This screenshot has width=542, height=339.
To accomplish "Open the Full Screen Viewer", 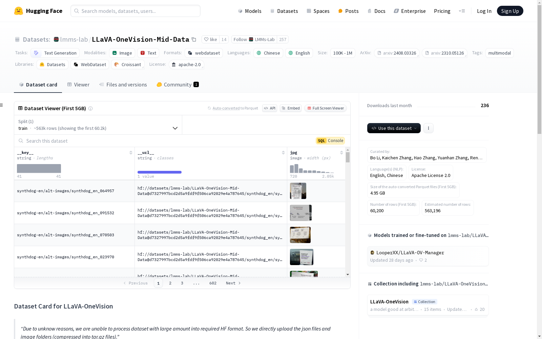I will click(x=326, y=108).
